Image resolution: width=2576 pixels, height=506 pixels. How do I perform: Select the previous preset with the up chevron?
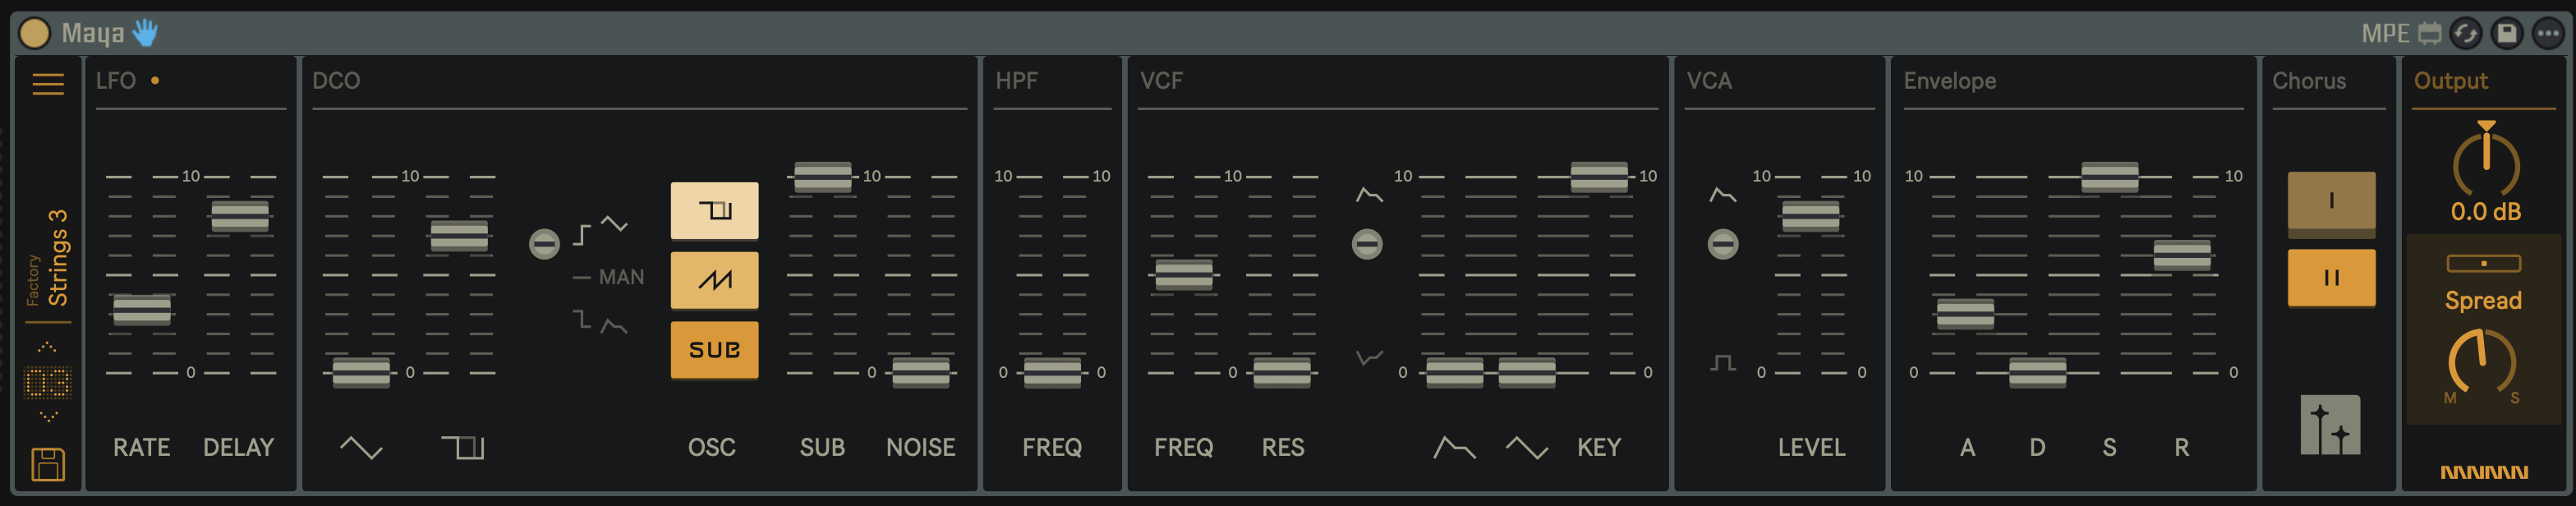pyautogui.click(x=47, y=347)
